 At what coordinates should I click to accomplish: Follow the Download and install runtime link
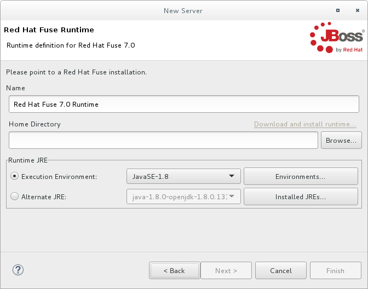coord(305,124)
